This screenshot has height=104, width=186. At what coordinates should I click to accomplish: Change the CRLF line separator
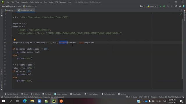pos(141,97)
